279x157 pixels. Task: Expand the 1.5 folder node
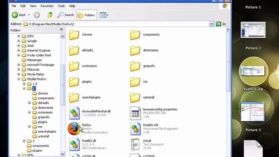point(24,84)
